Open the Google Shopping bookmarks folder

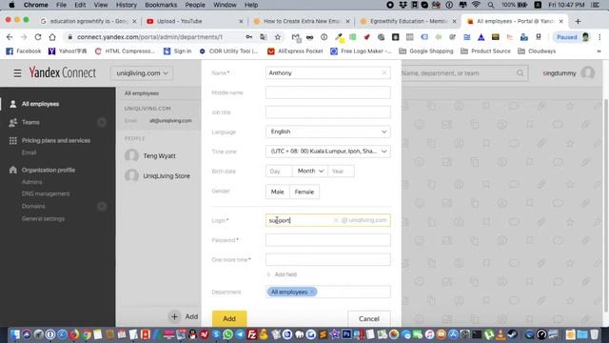coord(426,50)
